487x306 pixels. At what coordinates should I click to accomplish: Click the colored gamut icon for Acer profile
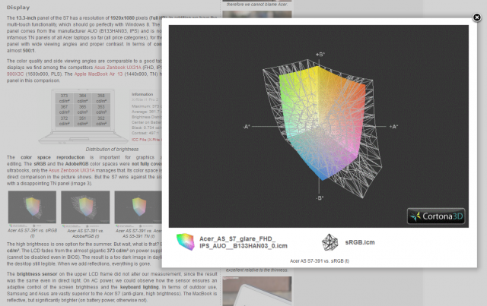click(x=185, y=241)
